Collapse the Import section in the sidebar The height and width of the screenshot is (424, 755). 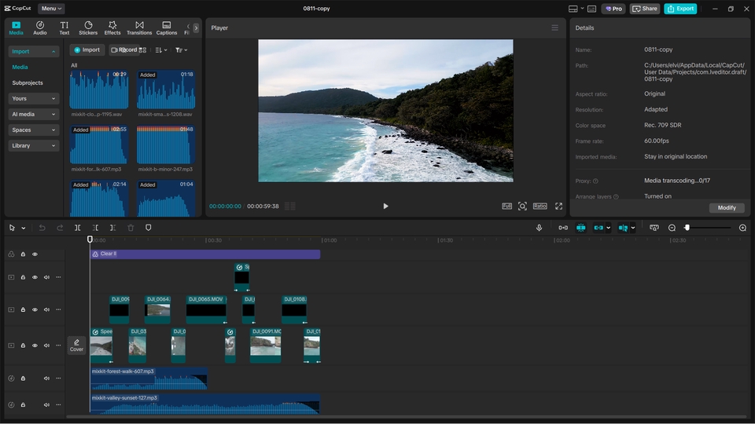pyautogui.click(x=33, y=52)
